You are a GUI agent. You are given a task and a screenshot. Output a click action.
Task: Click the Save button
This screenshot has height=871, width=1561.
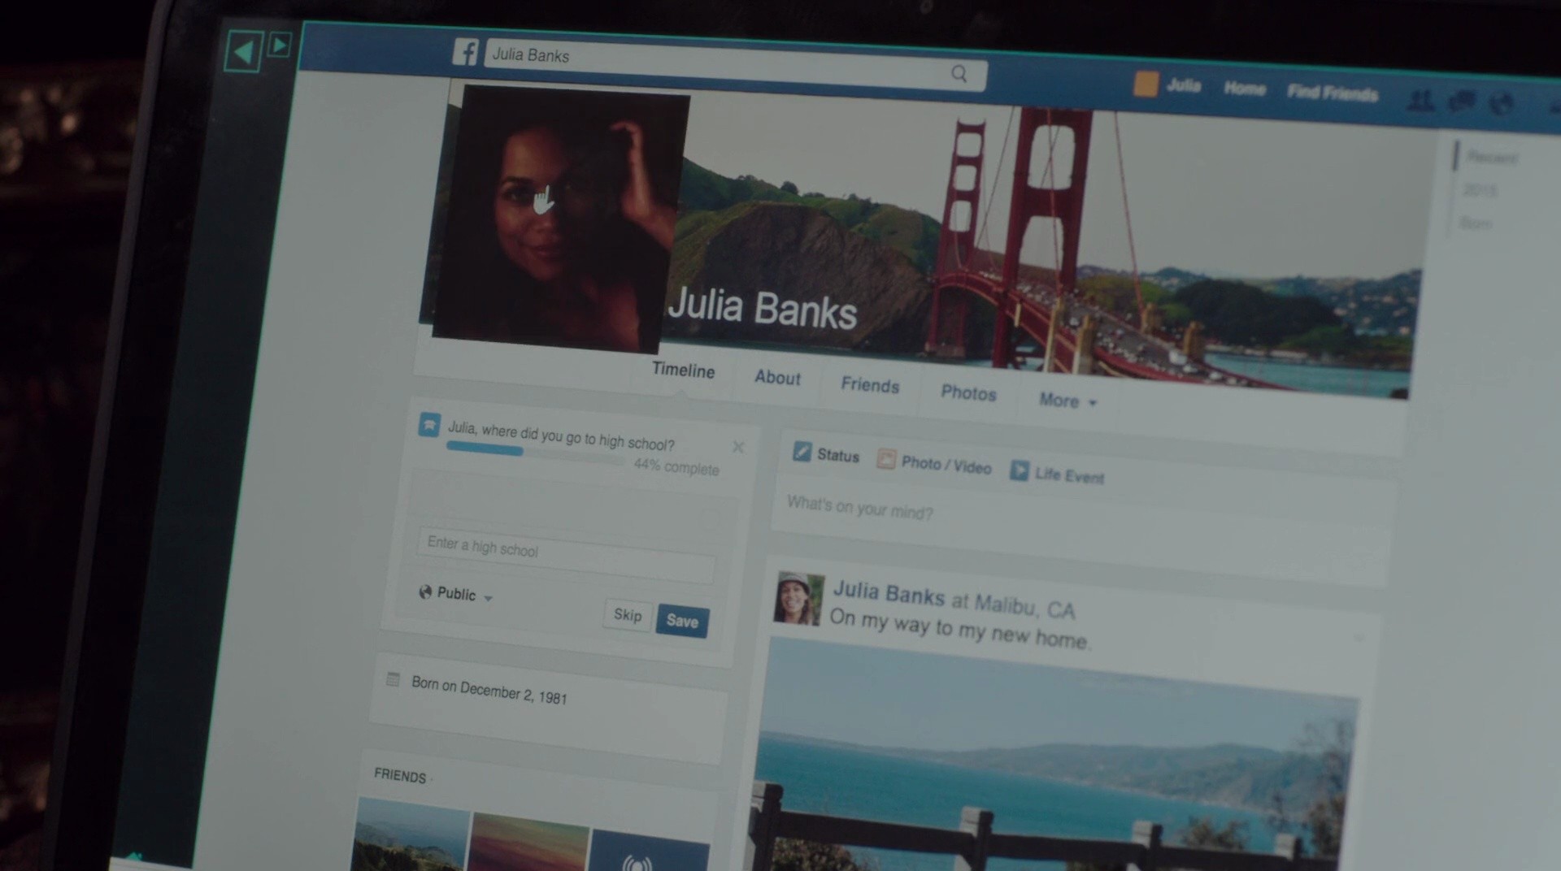pos(682,622)
